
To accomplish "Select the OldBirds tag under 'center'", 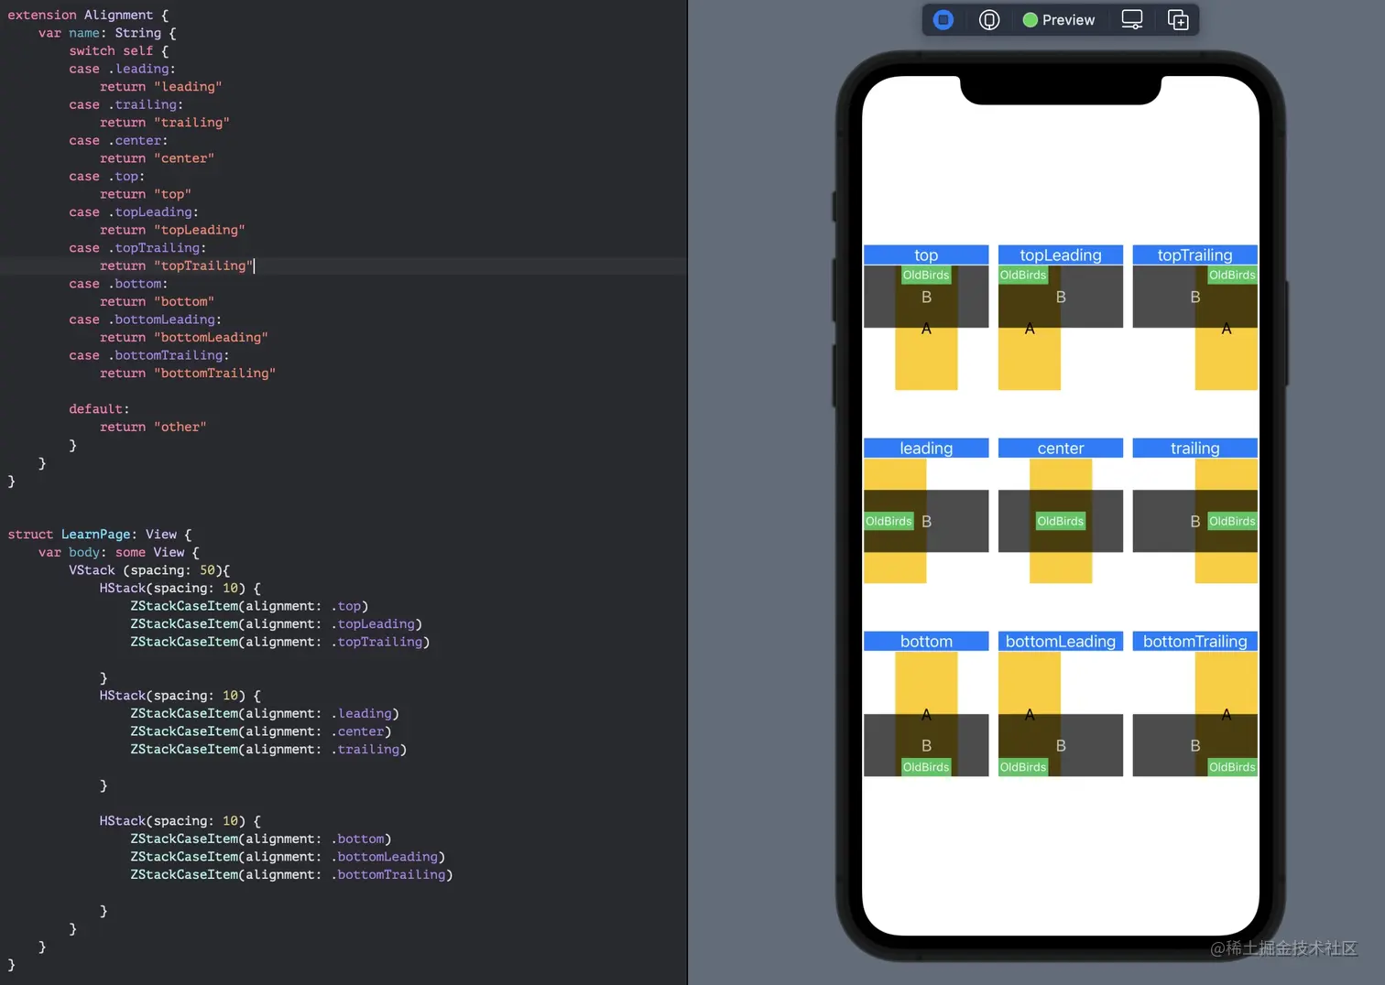I will [x=1061, y=521].
